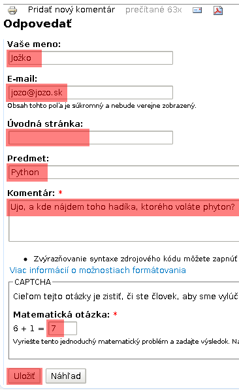Click the Úvodná stránka label

click(x=45, y=123)
